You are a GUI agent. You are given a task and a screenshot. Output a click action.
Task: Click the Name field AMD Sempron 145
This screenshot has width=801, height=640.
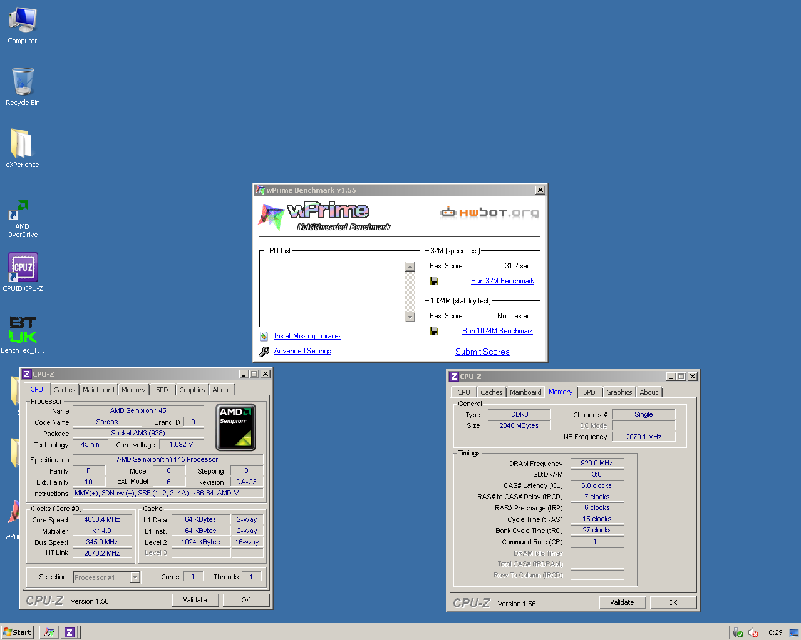[x=138, y=410]
